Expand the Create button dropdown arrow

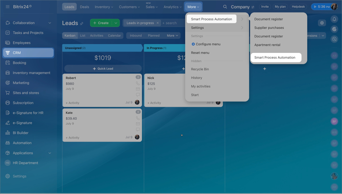pyautogui.click(x=116, y=23)
